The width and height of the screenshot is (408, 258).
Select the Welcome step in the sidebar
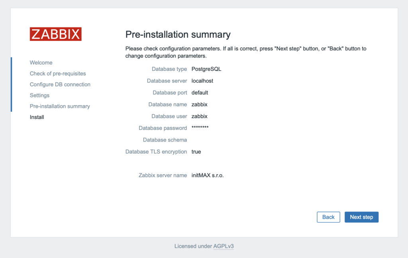click(41, 62)
